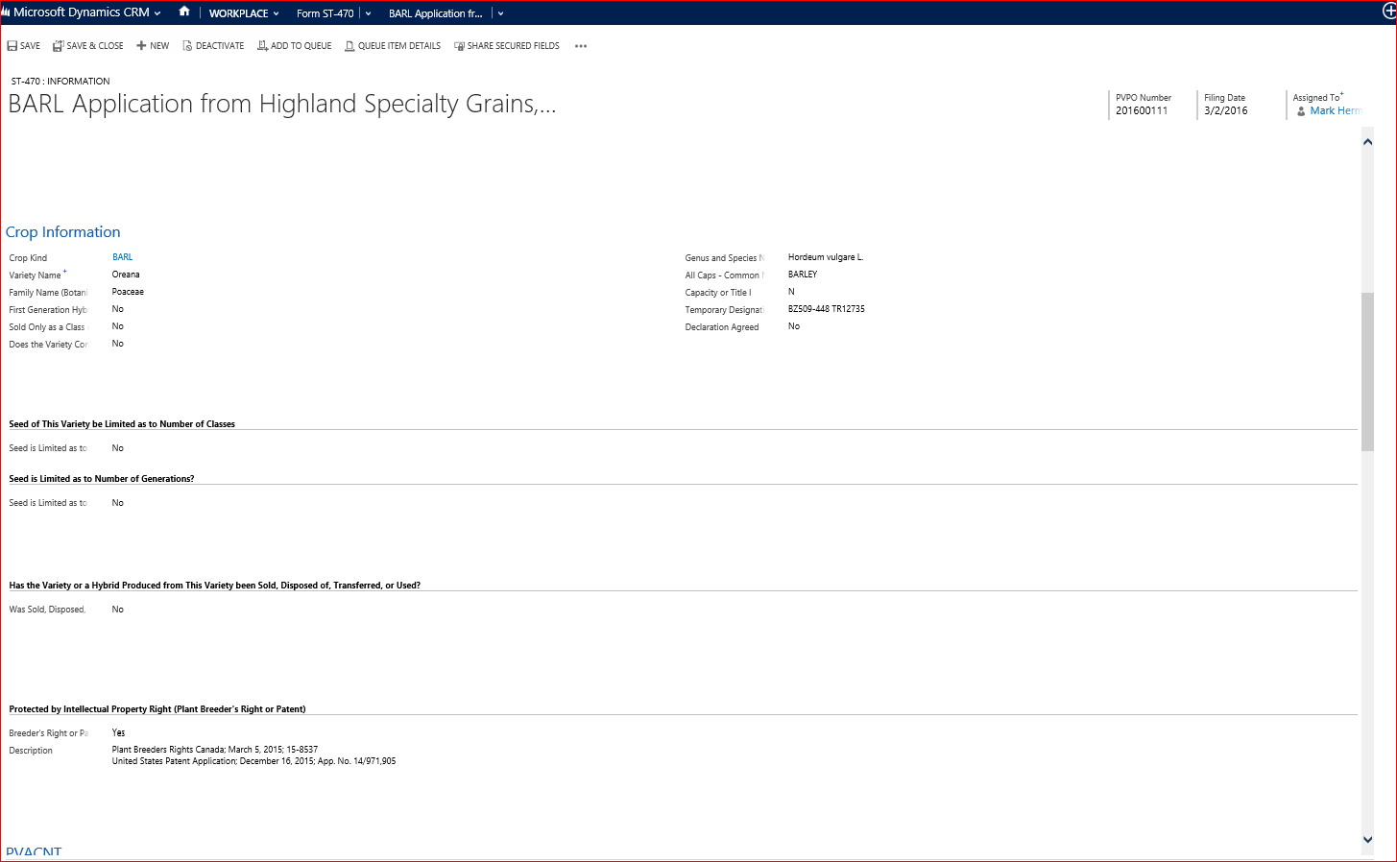Save the record with the SAVE command
Viewport: 1397px width, 862px height.
pyautogui.click(x=24, y=46)
